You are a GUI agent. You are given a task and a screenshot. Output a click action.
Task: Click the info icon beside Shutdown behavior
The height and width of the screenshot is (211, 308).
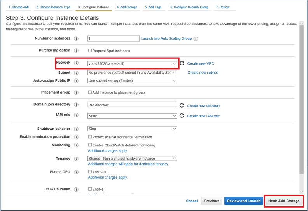[76, 129]
